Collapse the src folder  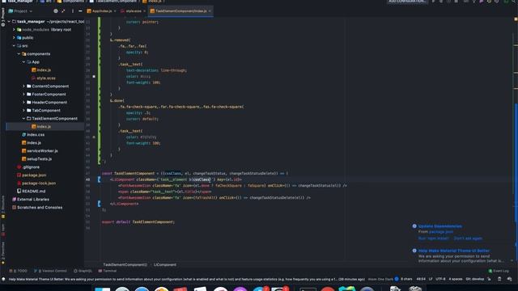point(14,45)
